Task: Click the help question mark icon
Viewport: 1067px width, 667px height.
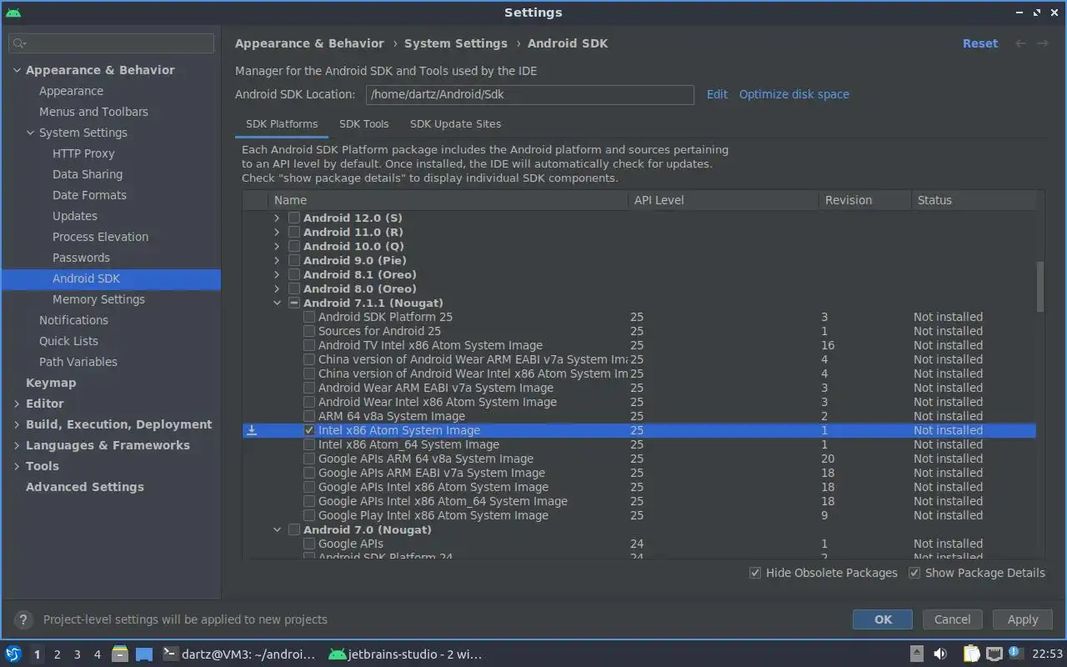Action: click(23, 619)
